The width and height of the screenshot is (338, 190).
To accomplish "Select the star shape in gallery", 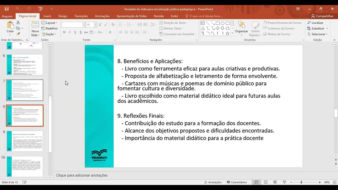I will 227,33.
